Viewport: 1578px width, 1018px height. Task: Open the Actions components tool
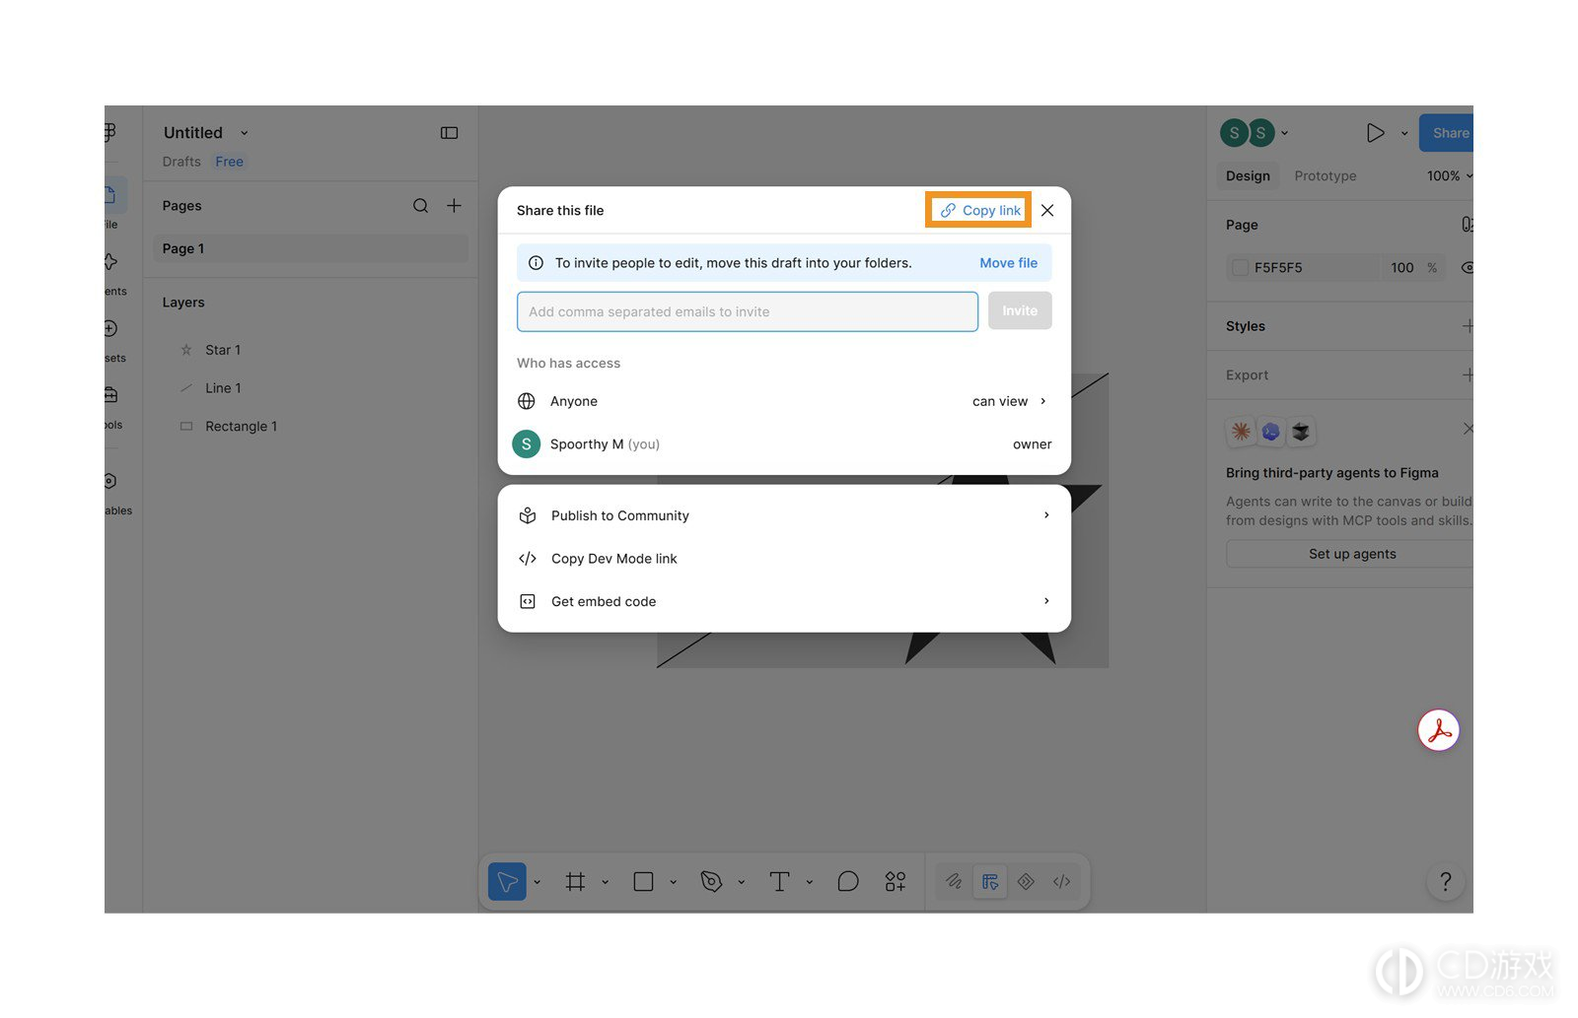(896, 881)
